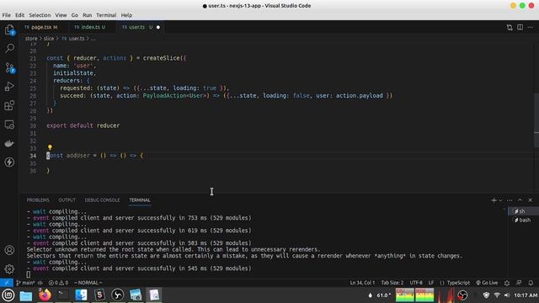539x303 pixels.
Task: Open notifications bell in status bar
Action: click(x=531, y=283)
